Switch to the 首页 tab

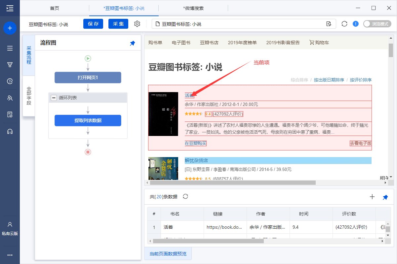[55, 8]
